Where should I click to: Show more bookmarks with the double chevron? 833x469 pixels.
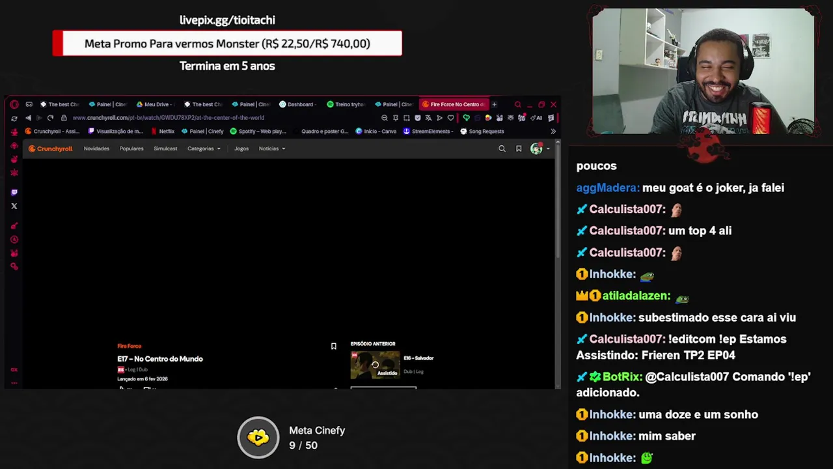[x=553, y=131]
